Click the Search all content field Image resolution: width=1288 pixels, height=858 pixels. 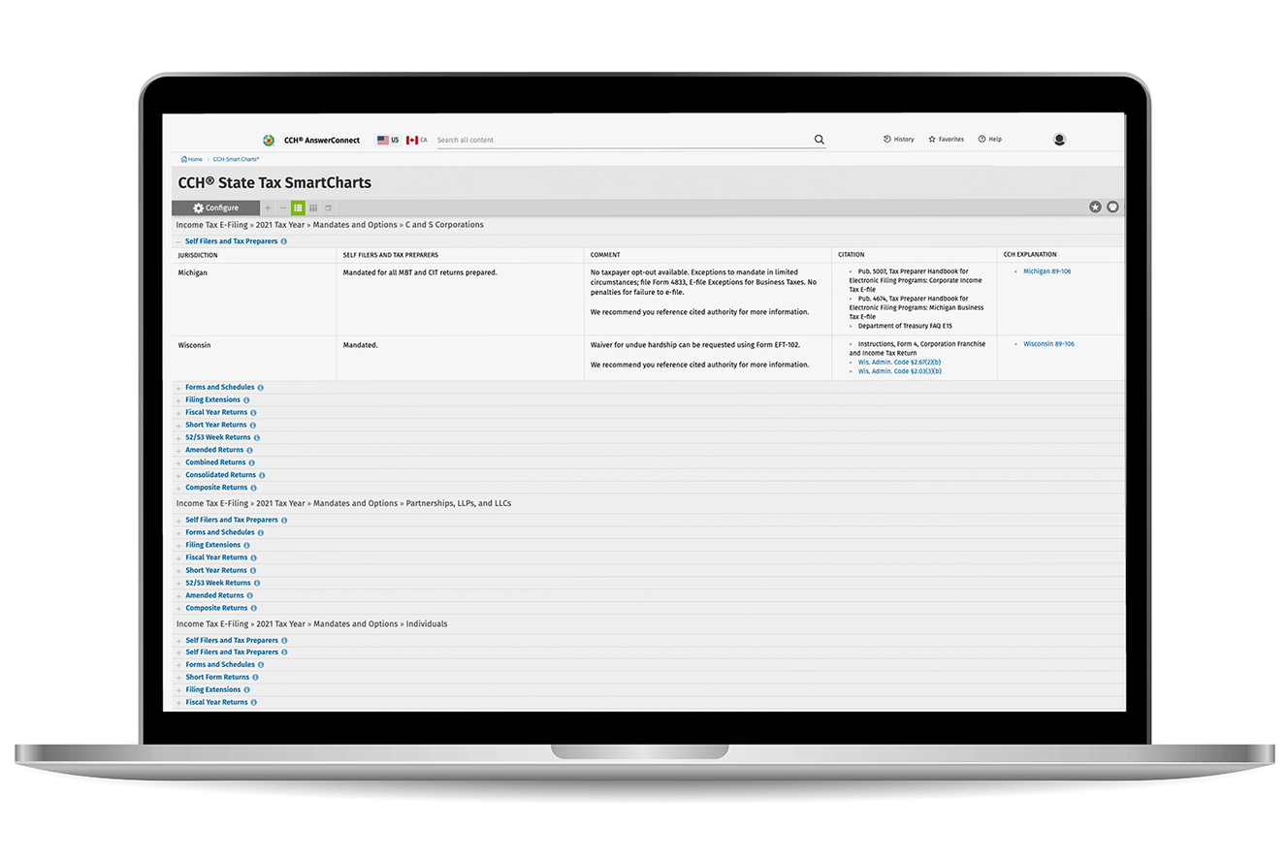pos(621,140)
